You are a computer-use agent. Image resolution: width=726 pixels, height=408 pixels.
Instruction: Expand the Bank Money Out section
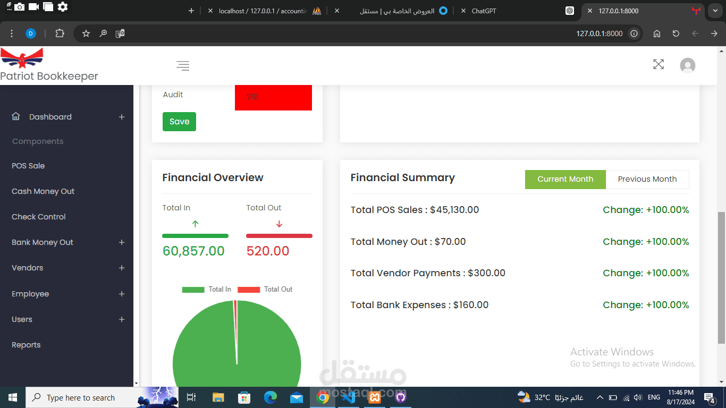pos(122,242)
